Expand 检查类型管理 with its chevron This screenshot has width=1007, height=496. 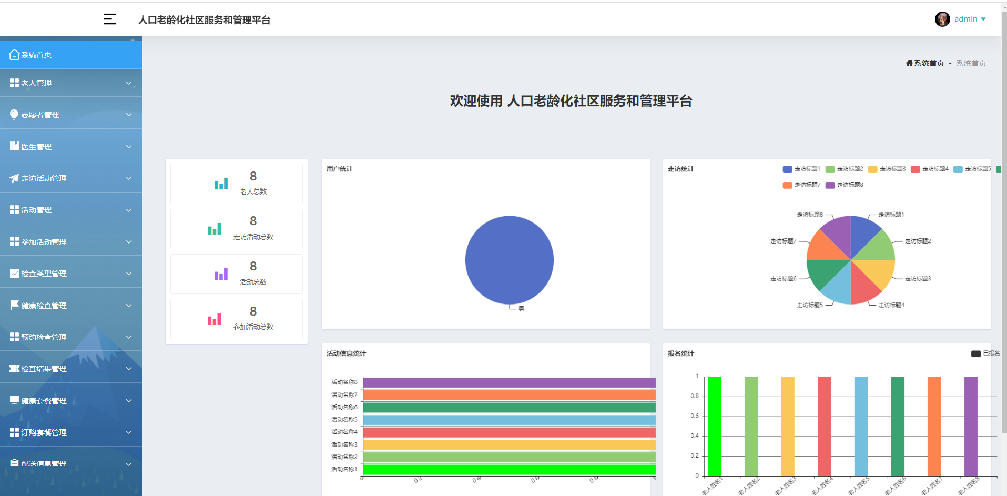(x=129, y=274)
